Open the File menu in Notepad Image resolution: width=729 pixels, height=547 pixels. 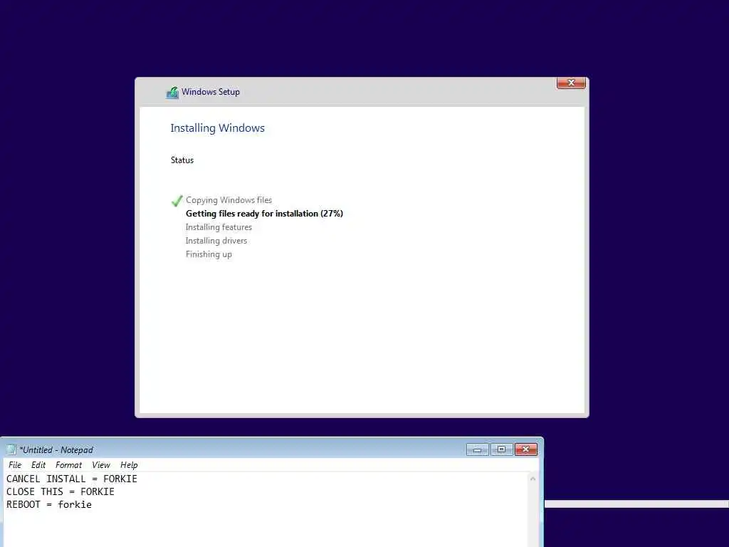pos(15,464)
